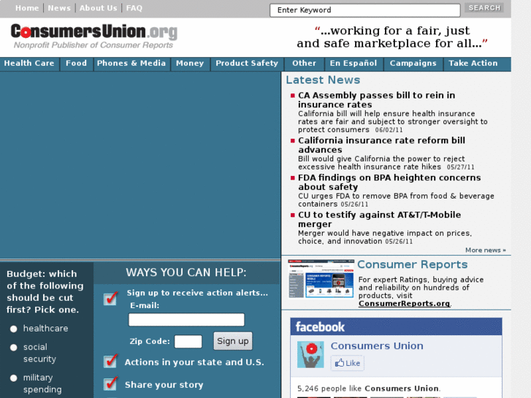Open FDA findings on BPA story

389,183
